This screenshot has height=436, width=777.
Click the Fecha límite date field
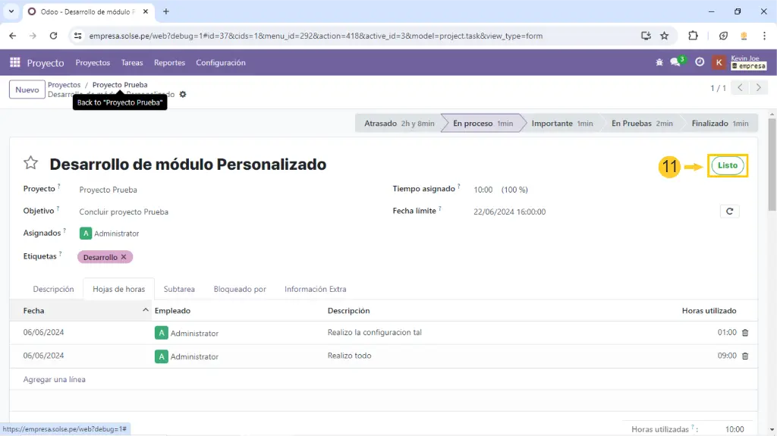point(509,212)
